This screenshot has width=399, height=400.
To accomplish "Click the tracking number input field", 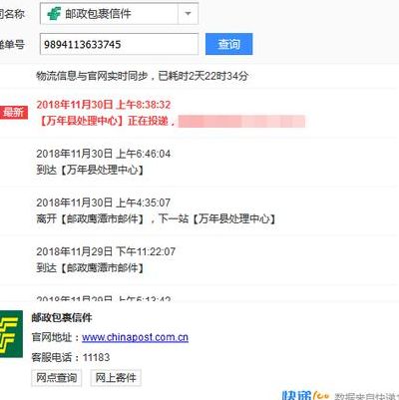I will (119, 44).
